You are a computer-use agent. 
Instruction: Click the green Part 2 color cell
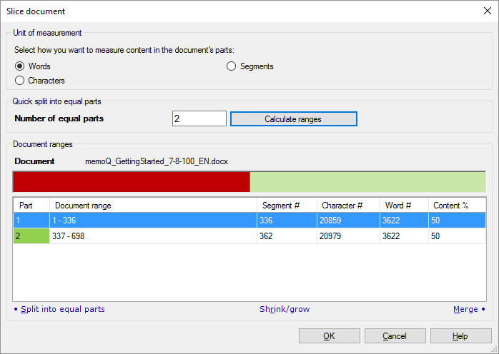click(31, 236)
